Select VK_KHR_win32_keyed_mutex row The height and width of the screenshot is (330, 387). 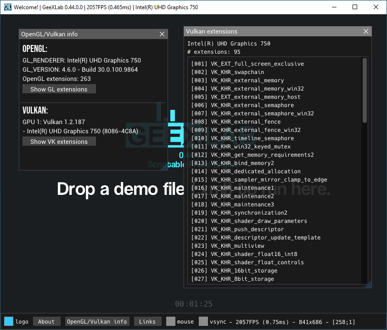coord(241,147)
